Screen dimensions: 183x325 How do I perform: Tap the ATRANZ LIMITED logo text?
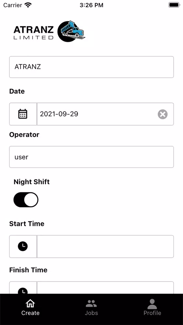pyautogui.click(x=33, y=32)
